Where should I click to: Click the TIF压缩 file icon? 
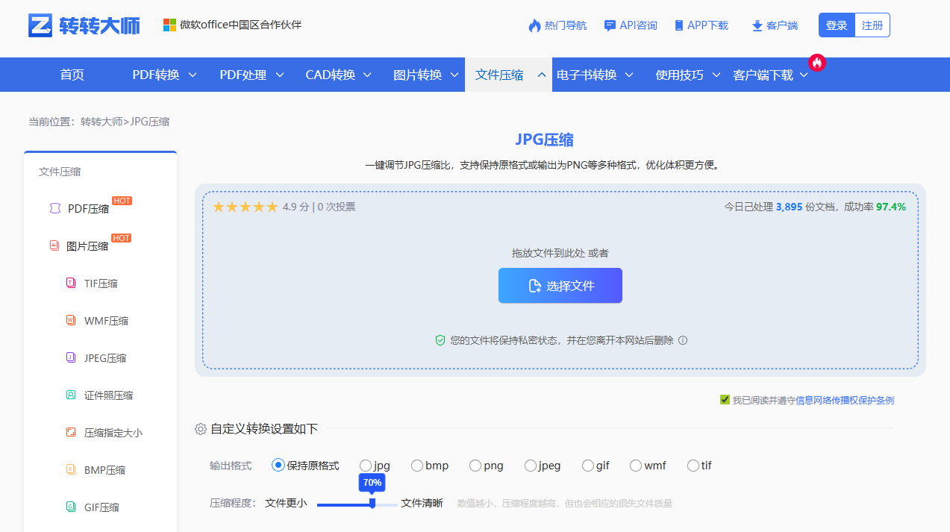(x=71, y=283)
